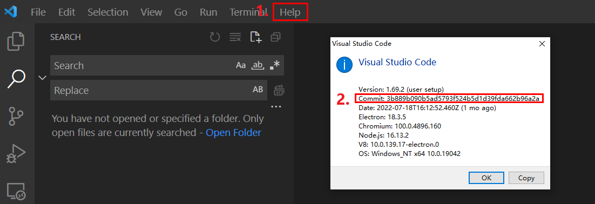595x204 pixels.
Task: Open the Edit menu
Action: (67, 12)
